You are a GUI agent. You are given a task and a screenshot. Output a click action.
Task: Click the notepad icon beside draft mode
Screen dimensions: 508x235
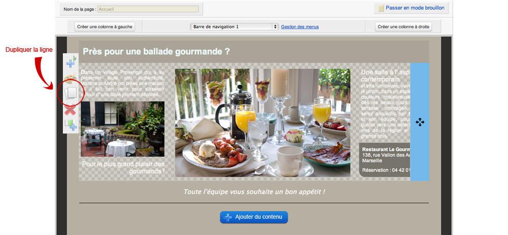tap(381, 8)
